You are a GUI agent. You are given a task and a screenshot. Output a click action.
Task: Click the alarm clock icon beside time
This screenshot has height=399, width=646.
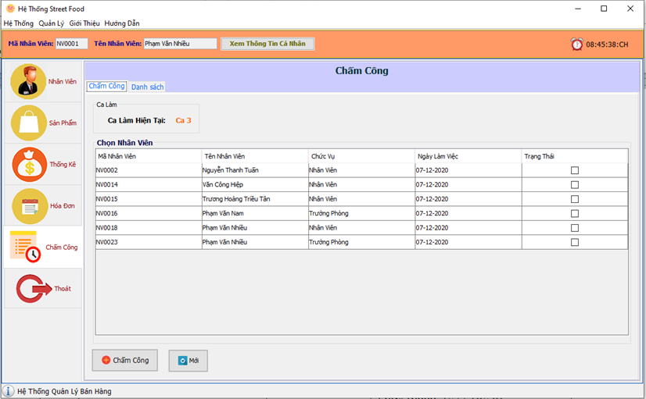coord(577,44)
